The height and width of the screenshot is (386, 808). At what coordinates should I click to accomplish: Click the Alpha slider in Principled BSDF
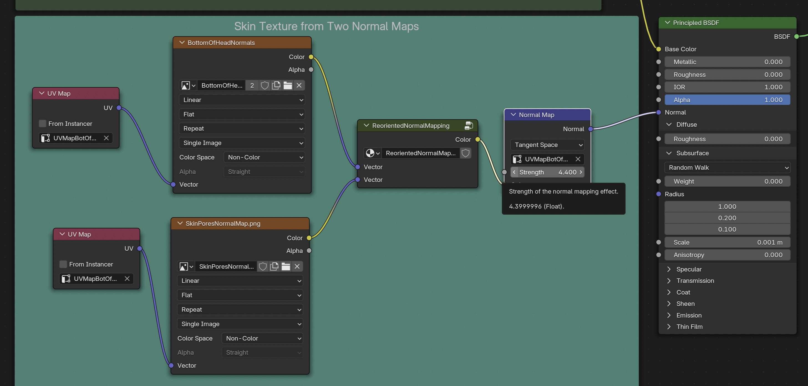(x=727, y=100)
